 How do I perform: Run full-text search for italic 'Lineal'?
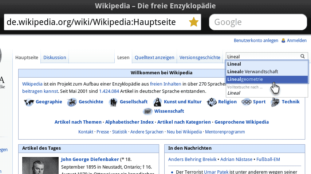point(267,93)
